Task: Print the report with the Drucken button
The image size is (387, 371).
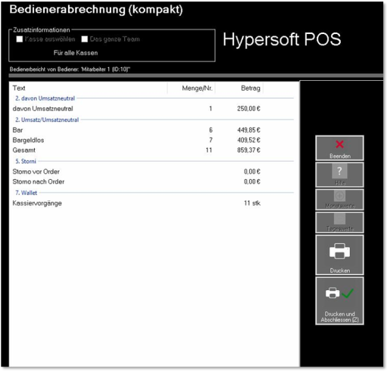Action: (x=340, y=255)
